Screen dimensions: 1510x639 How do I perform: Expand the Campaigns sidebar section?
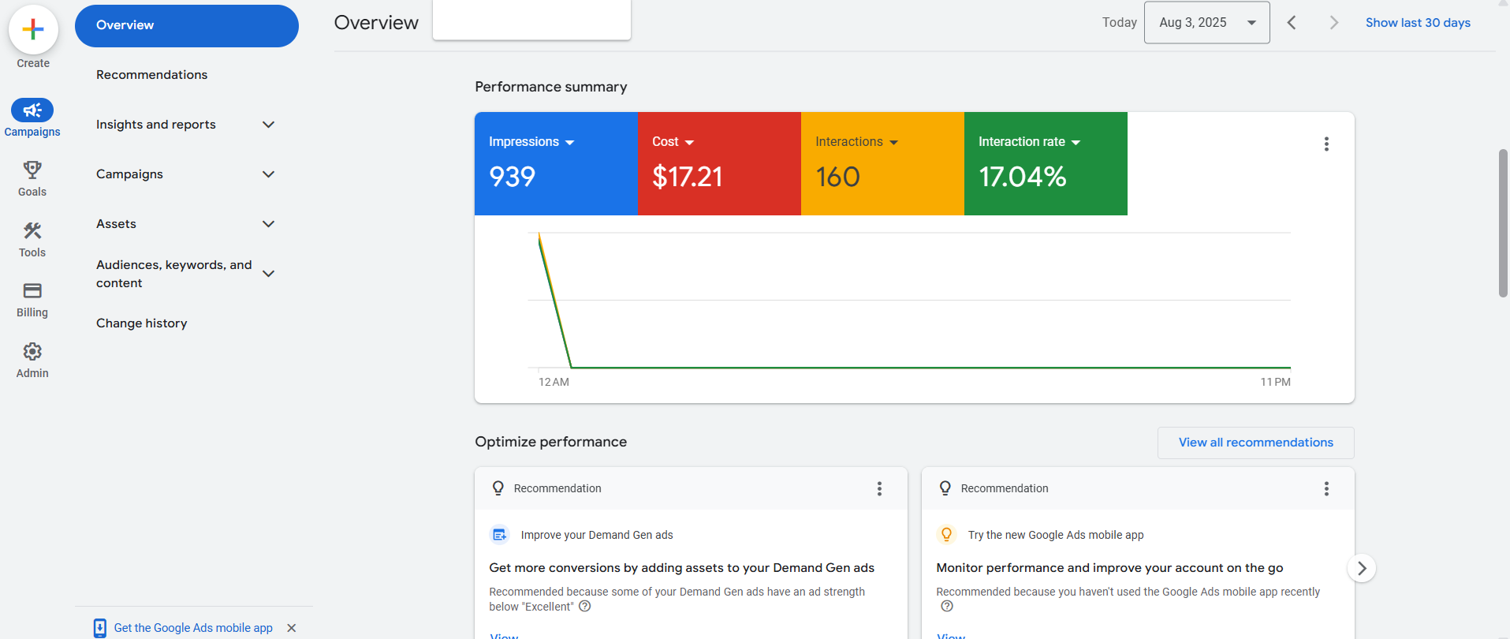[268, 174]
